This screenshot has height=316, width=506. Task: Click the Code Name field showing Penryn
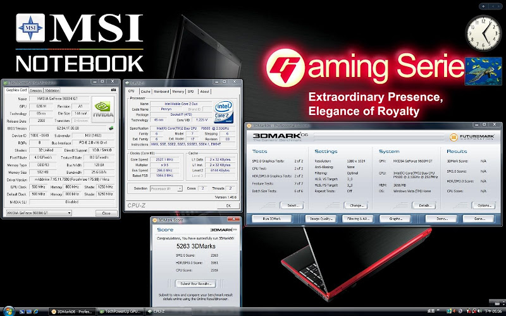coord(166,109)
